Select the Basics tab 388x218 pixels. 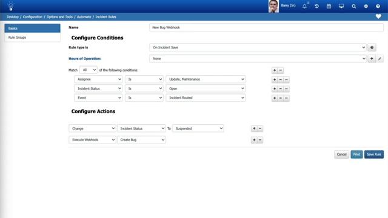tap(32, 28)
